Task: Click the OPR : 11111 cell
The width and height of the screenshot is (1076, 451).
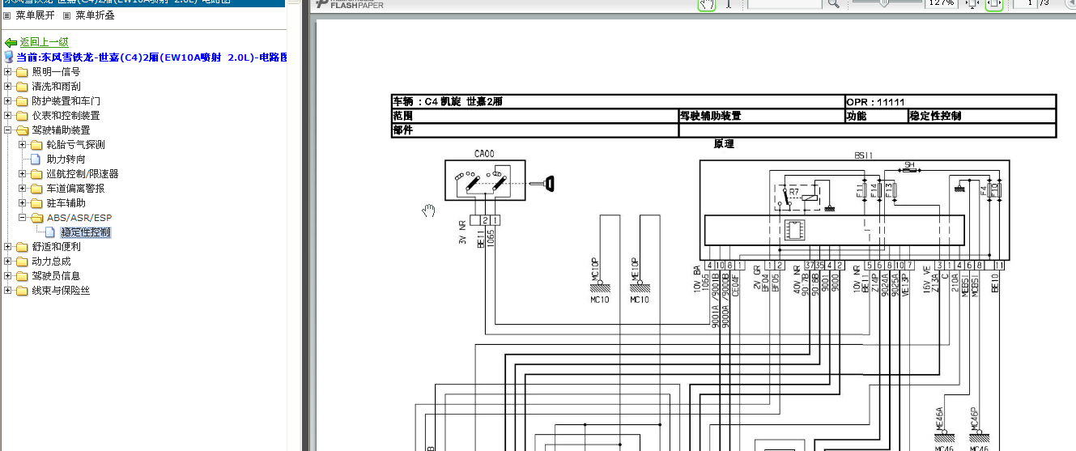Action: point(950,102)
